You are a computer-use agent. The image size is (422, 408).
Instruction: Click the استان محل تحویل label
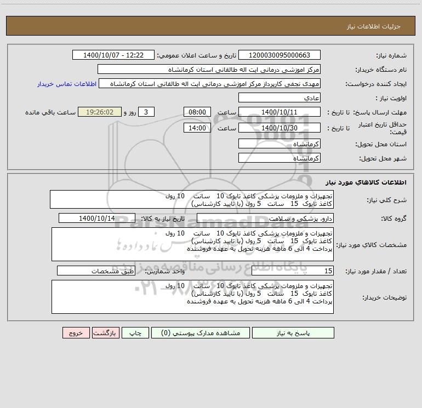pos(381,145)
